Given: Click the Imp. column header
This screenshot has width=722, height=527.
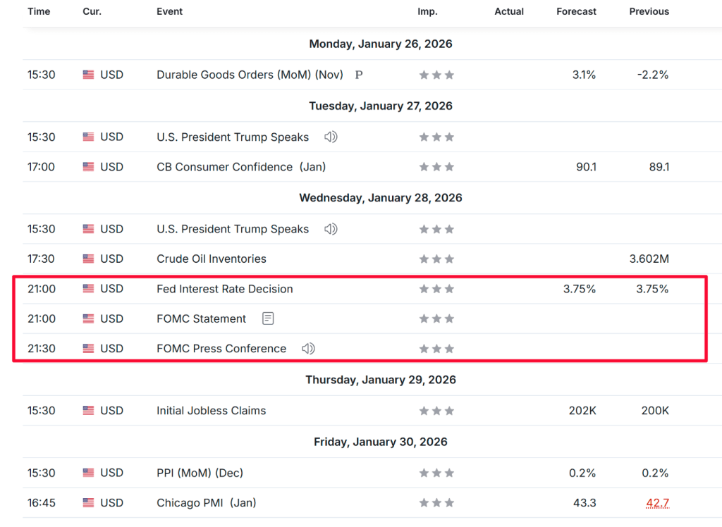Looking at the screenshot, I should pyautogui.click(x=427, y=11).
